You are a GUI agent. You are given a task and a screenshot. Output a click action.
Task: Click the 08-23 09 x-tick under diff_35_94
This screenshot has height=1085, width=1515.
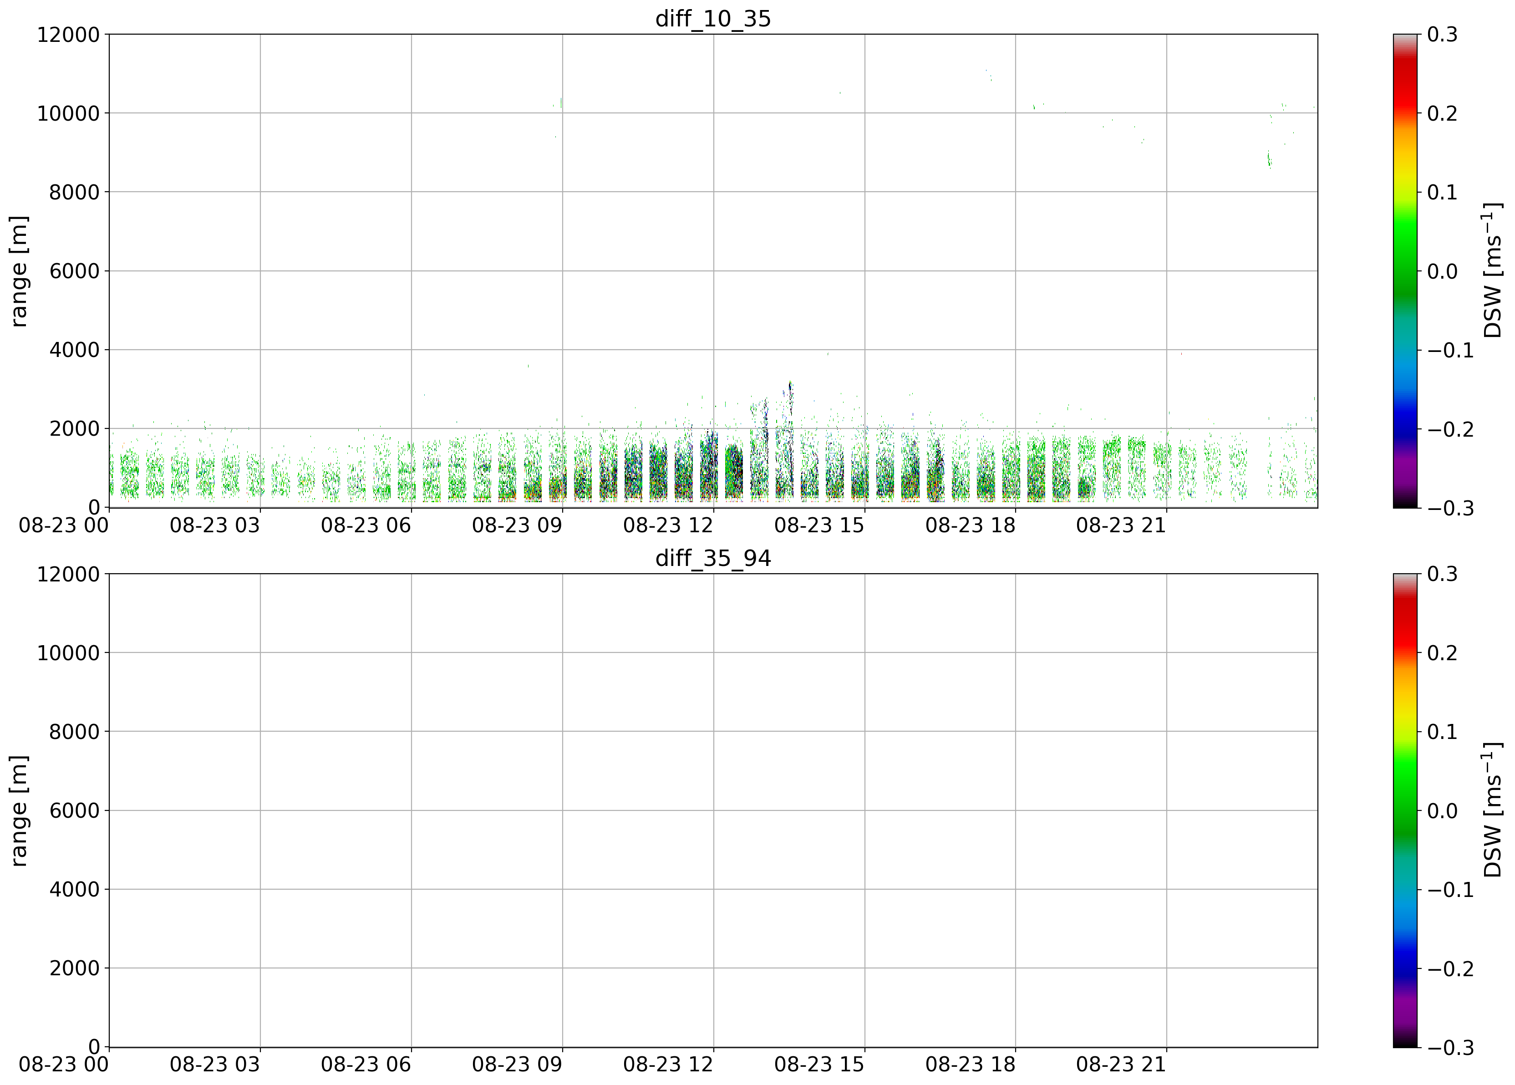517,1065
